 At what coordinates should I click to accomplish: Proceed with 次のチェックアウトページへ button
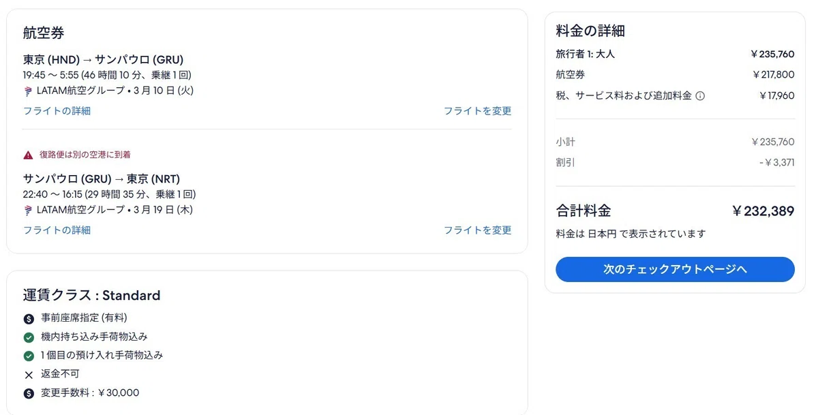click(x=675, y=269)
